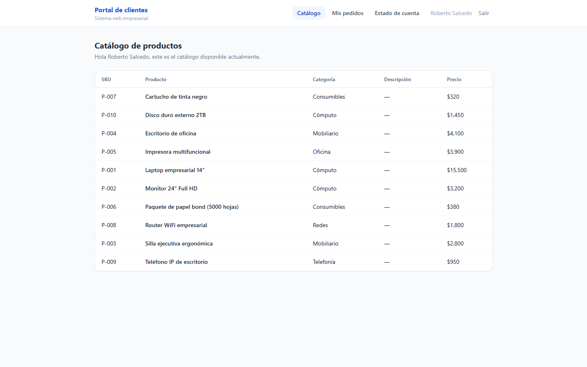Click the $950 price cell

coord(453,262)
